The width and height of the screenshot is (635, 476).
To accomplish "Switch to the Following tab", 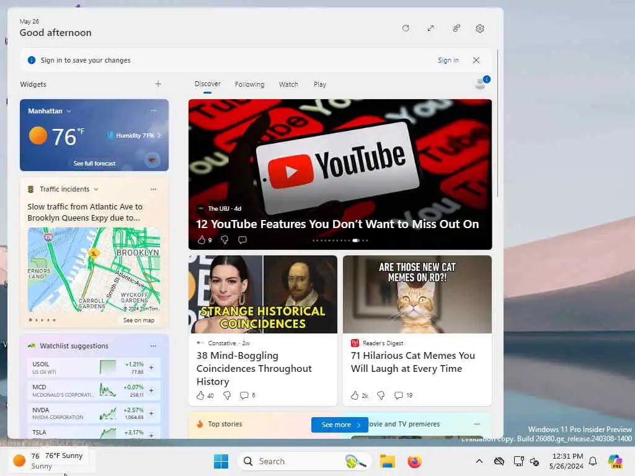I will (249, 84).
